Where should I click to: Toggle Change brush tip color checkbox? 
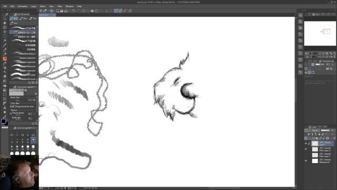pyautogui.click(x=13, y=107)
